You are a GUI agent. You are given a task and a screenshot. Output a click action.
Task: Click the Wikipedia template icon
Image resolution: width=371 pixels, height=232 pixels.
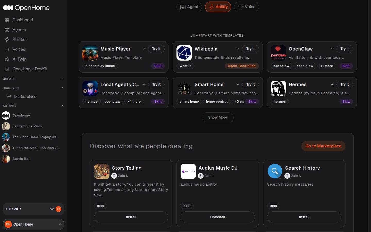click(184, 53)
